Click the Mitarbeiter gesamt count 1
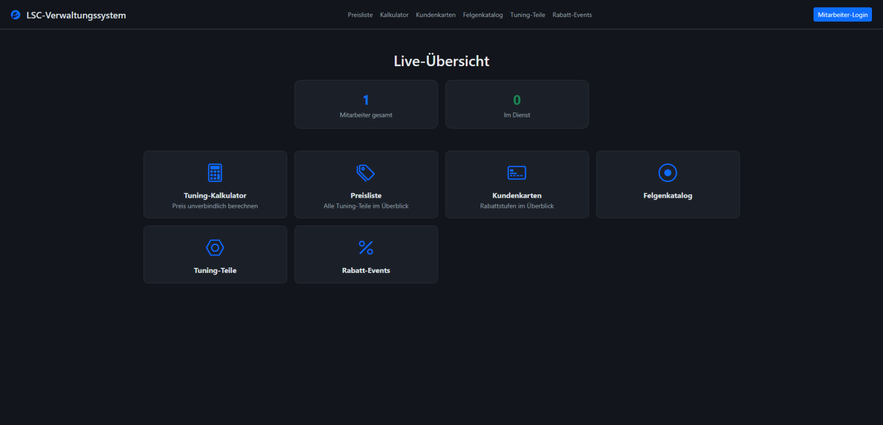The height and width of the screenshot is (425, 883). click(366, 100)
